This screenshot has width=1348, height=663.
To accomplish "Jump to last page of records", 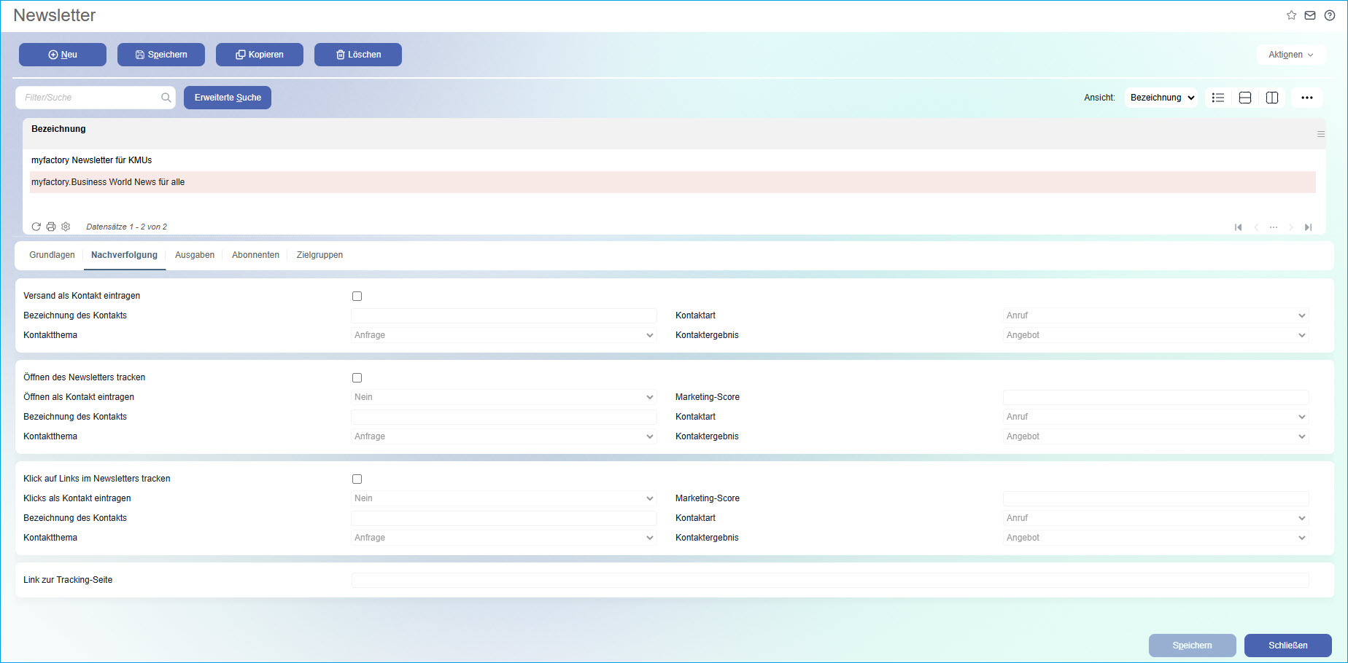I will tap(1309, 227).
